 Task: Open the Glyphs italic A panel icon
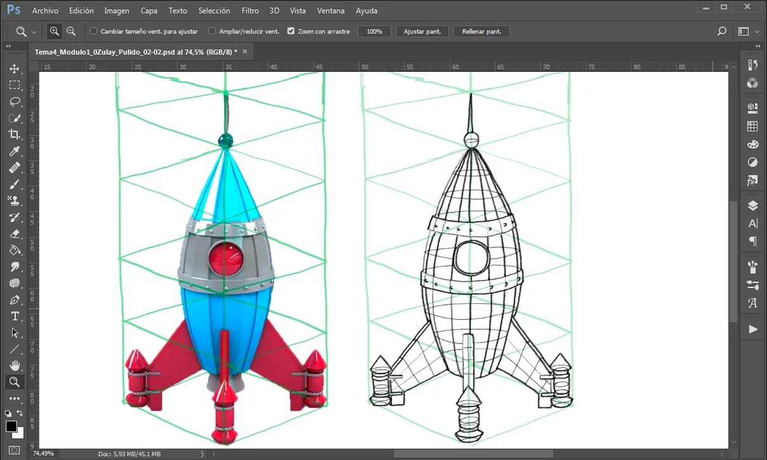point(753,303)
